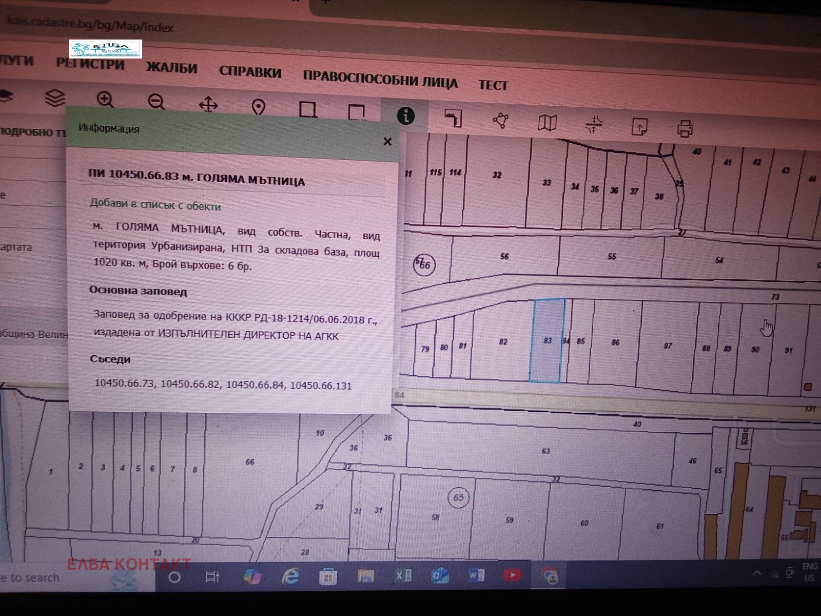This screenshot has width=821, height=616.
Task: Click the printer icon in toolbar
Action: coord(685,128)
